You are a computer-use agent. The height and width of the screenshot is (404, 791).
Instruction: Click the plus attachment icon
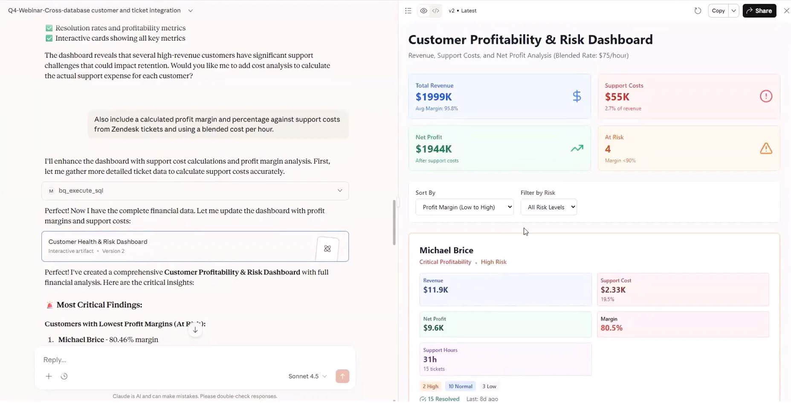point(49,376)
